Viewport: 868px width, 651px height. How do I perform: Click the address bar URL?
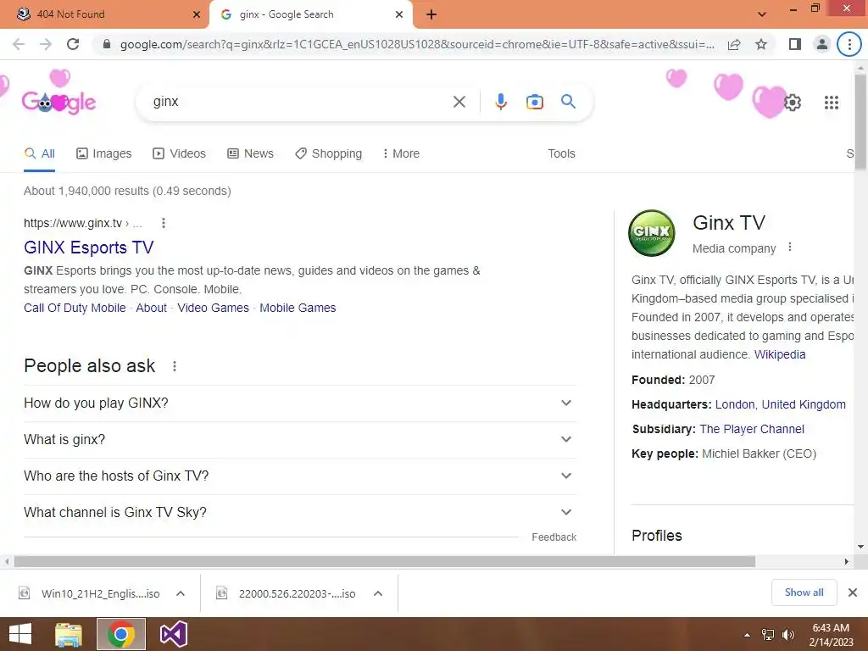pos(417,44)
